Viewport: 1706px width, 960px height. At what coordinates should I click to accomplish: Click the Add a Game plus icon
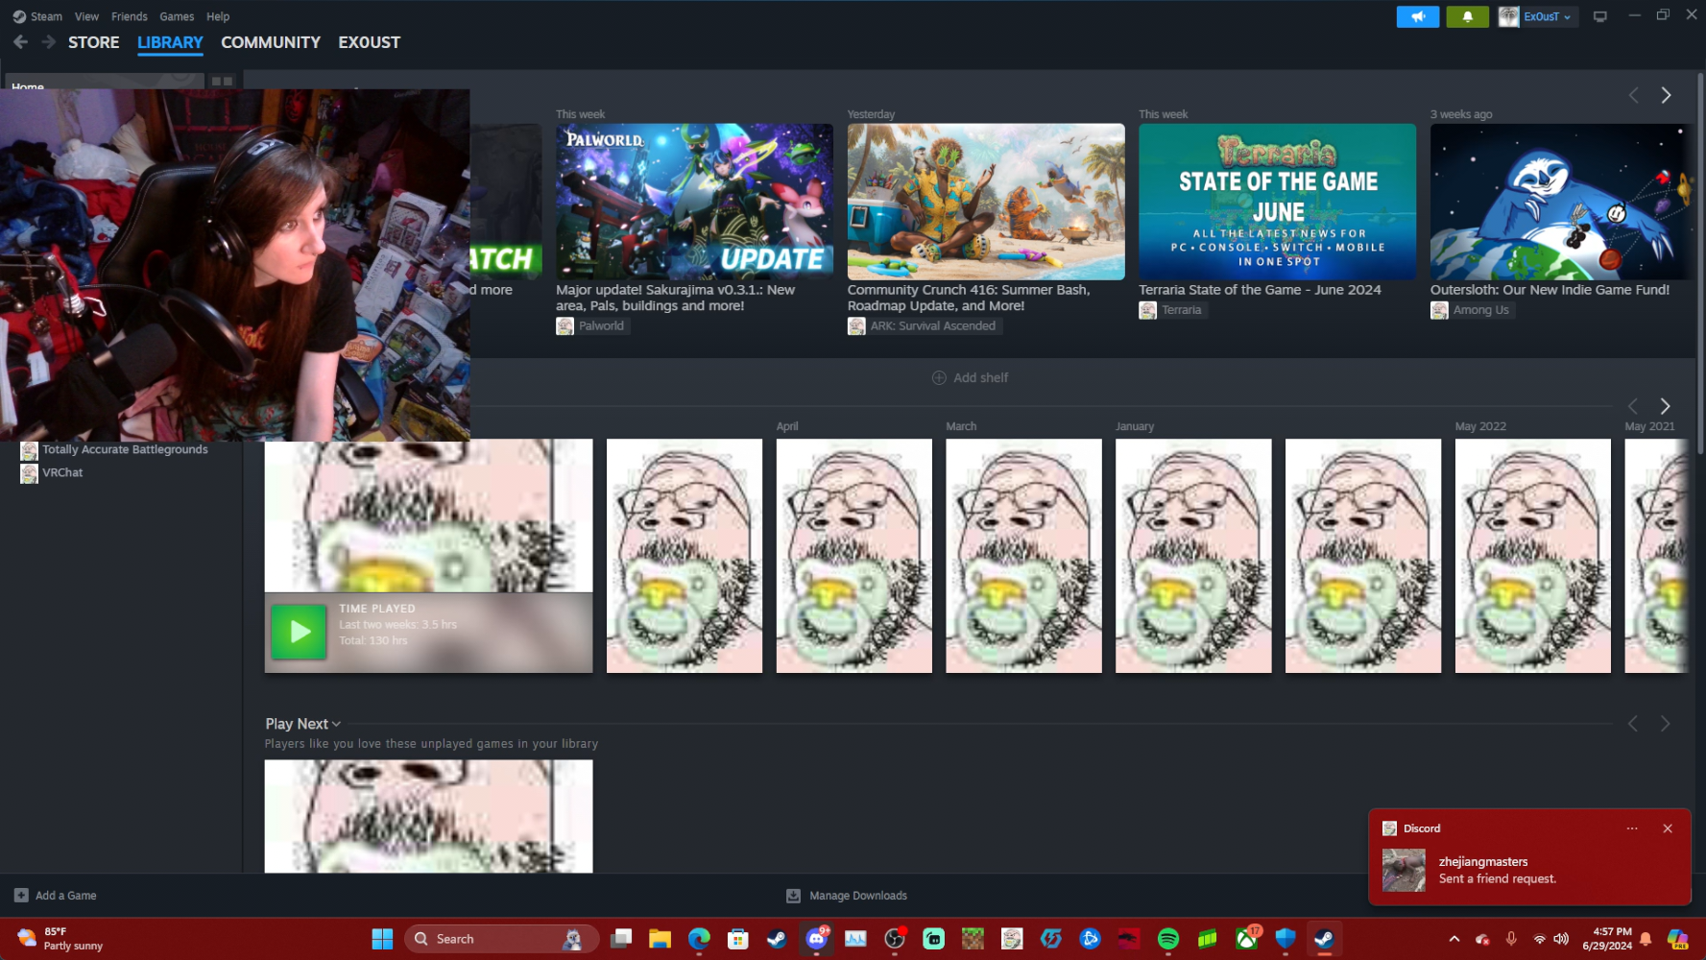21,896
